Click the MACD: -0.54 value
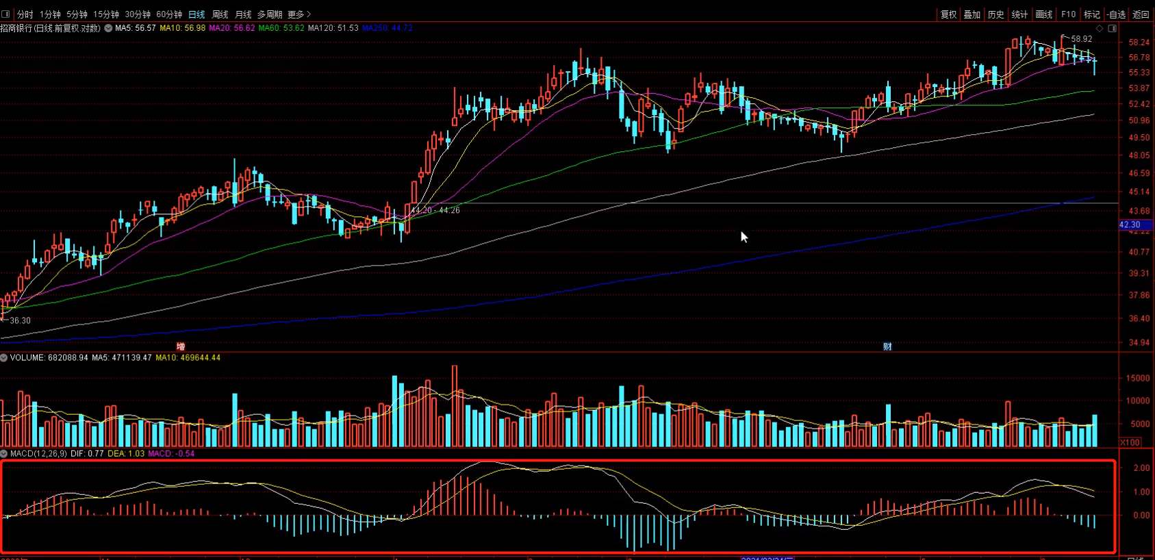 click(x=171, y=453)
